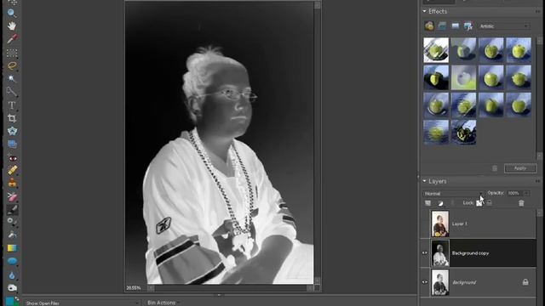Show the hidden Layer 1
545x306 pixels.
point(425,224)
